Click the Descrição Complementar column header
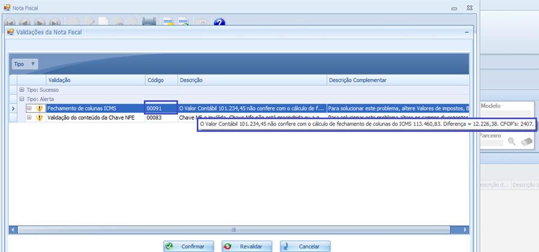The height and width of the screenshot is (252, 539). pos(396,80)
